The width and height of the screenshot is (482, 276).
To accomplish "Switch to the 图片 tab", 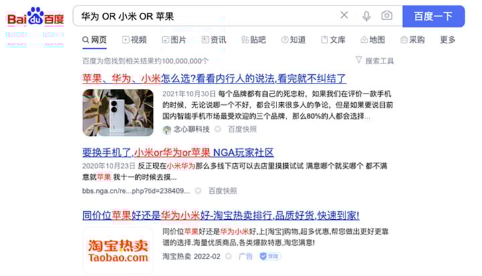I will 174,39.
